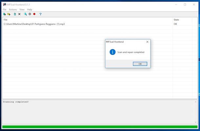
Task: Click the Add file toolbar icon
Action: point(5,14)
